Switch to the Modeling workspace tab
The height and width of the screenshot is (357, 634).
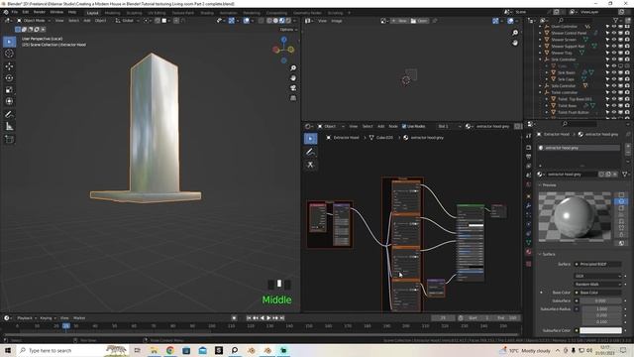click(x=112, y=13)
